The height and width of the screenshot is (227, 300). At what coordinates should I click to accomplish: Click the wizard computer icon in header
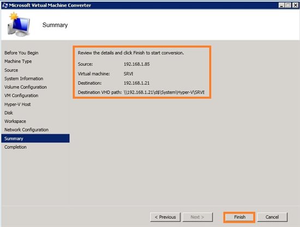(19, 24)
